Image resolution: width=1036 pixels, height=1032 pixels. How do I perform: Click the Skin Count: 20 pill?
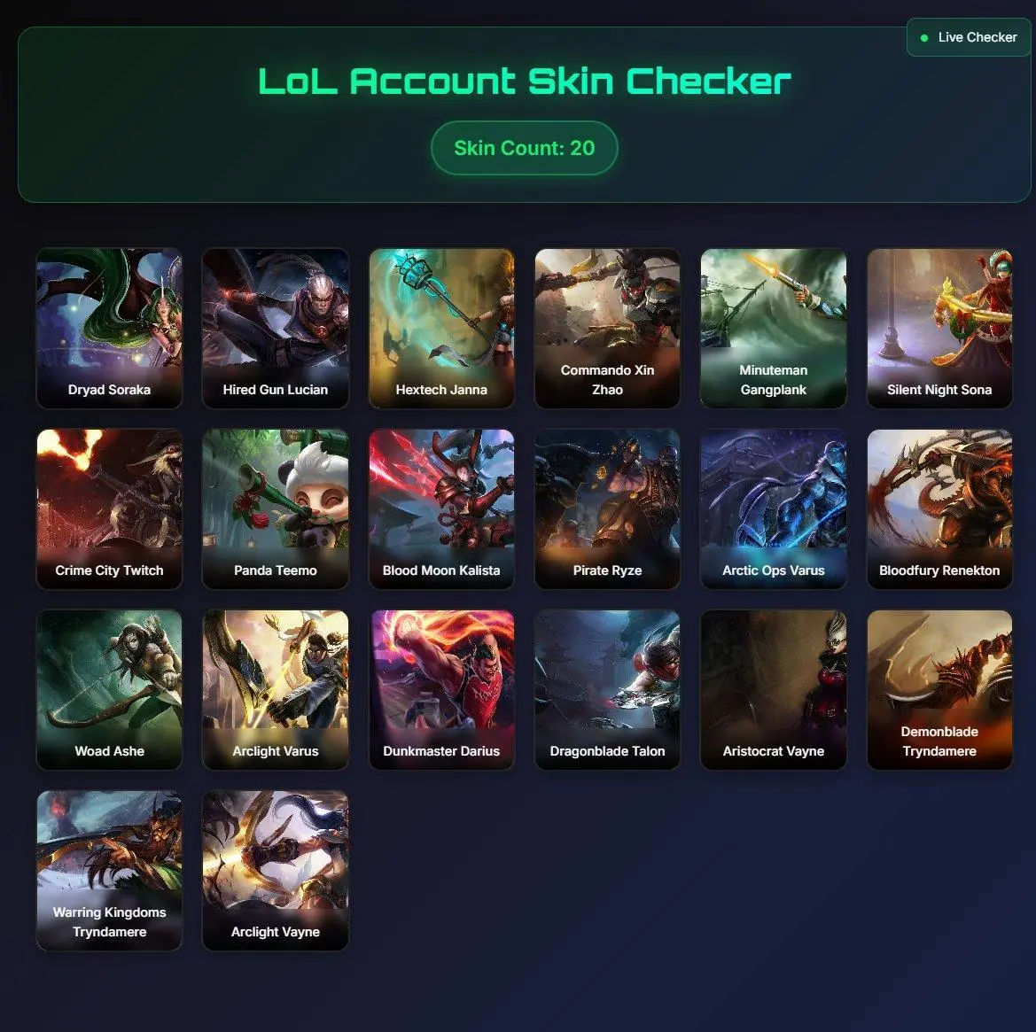click(525, 148)
